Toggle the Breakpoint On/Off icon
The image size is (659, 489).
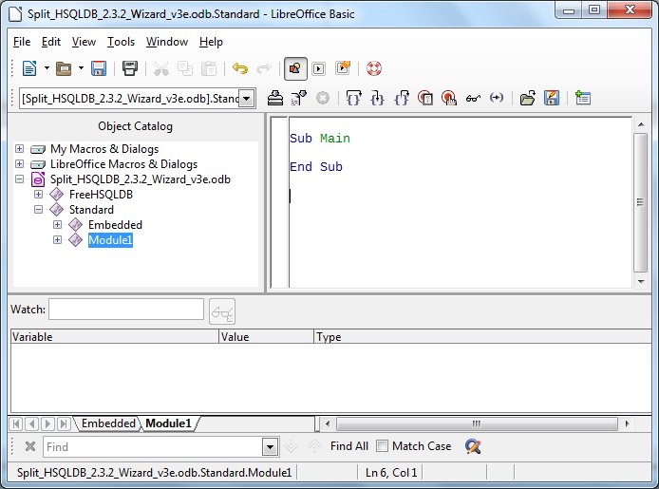[x=425, y=98]
